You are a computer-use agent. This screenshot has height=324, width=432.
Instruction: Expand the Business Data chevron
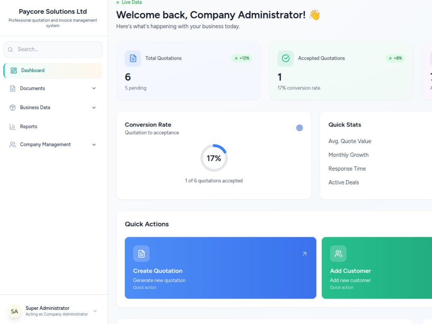click(94, 108)
